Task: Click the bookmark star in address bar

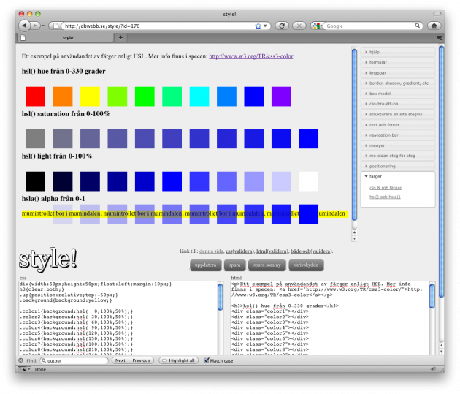Action: 258,26
